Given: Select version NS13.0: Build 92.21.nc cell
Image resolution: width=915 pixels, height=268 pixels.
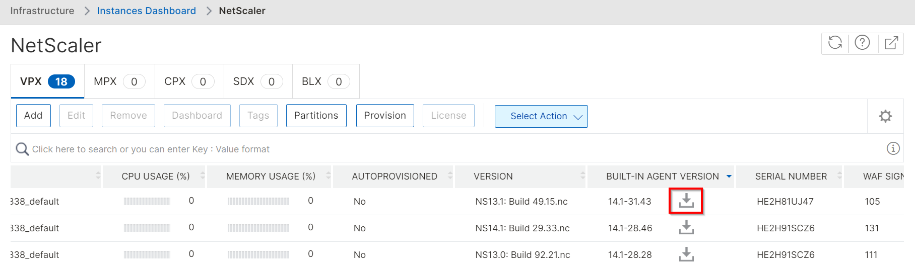Looking at the screenshot, I should tap(522, 254).
